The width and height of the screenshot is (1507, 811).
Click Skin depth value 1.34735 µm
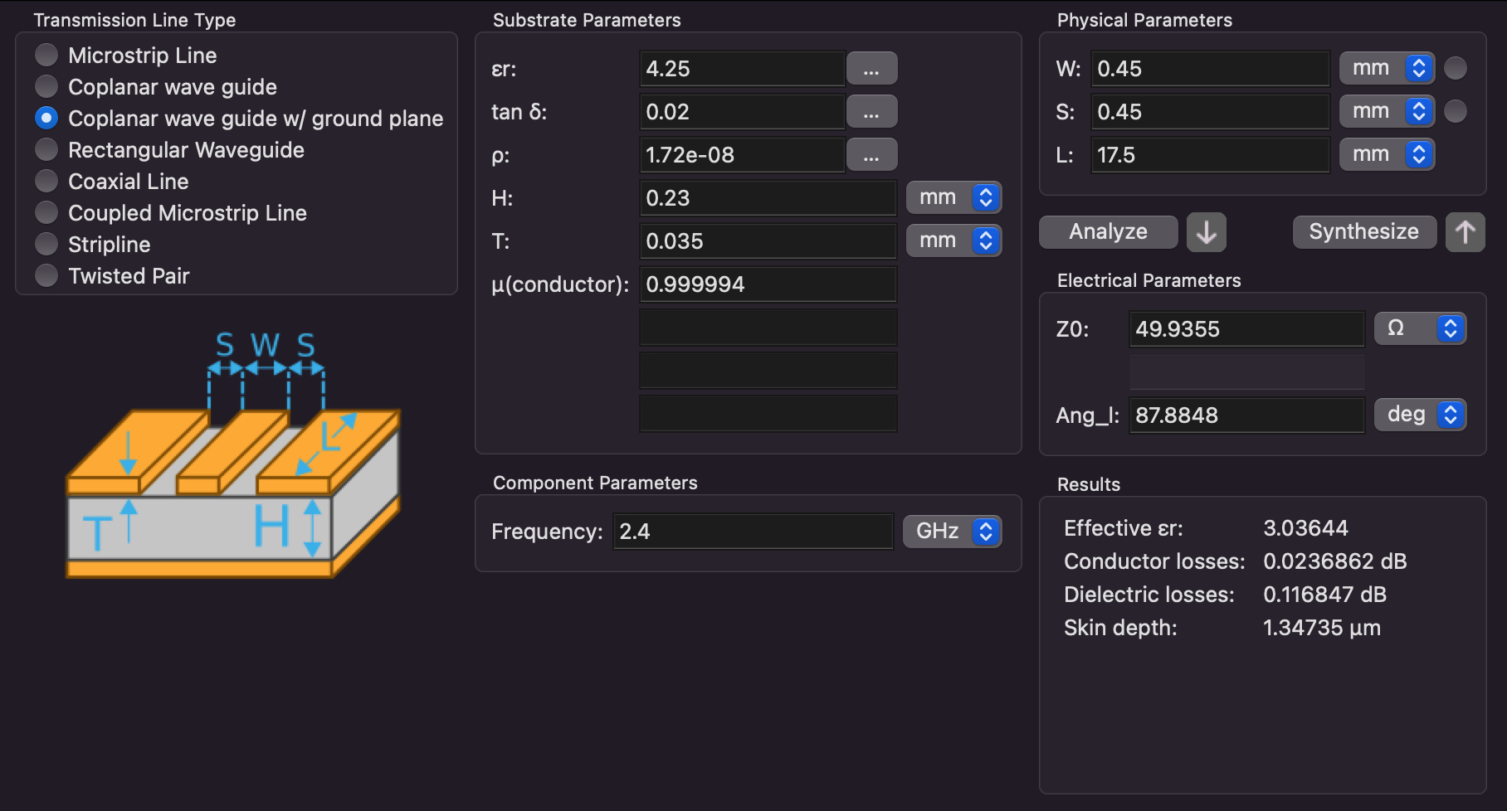click(1322, 628)
